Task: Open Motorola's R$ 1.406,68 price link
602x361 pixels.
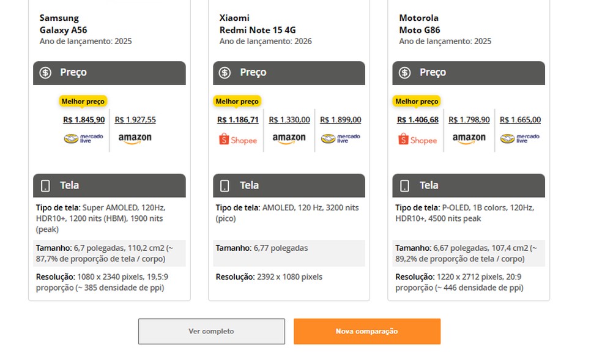Action: click(418, 119)
